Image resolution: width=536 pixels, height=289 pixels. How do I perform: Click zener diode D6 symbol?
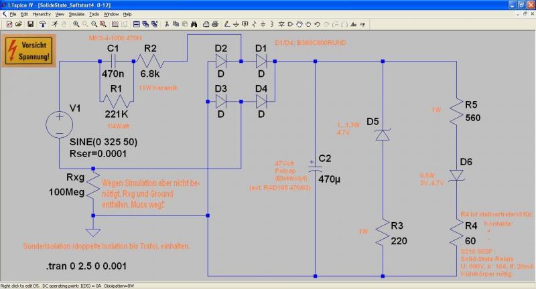457,175
